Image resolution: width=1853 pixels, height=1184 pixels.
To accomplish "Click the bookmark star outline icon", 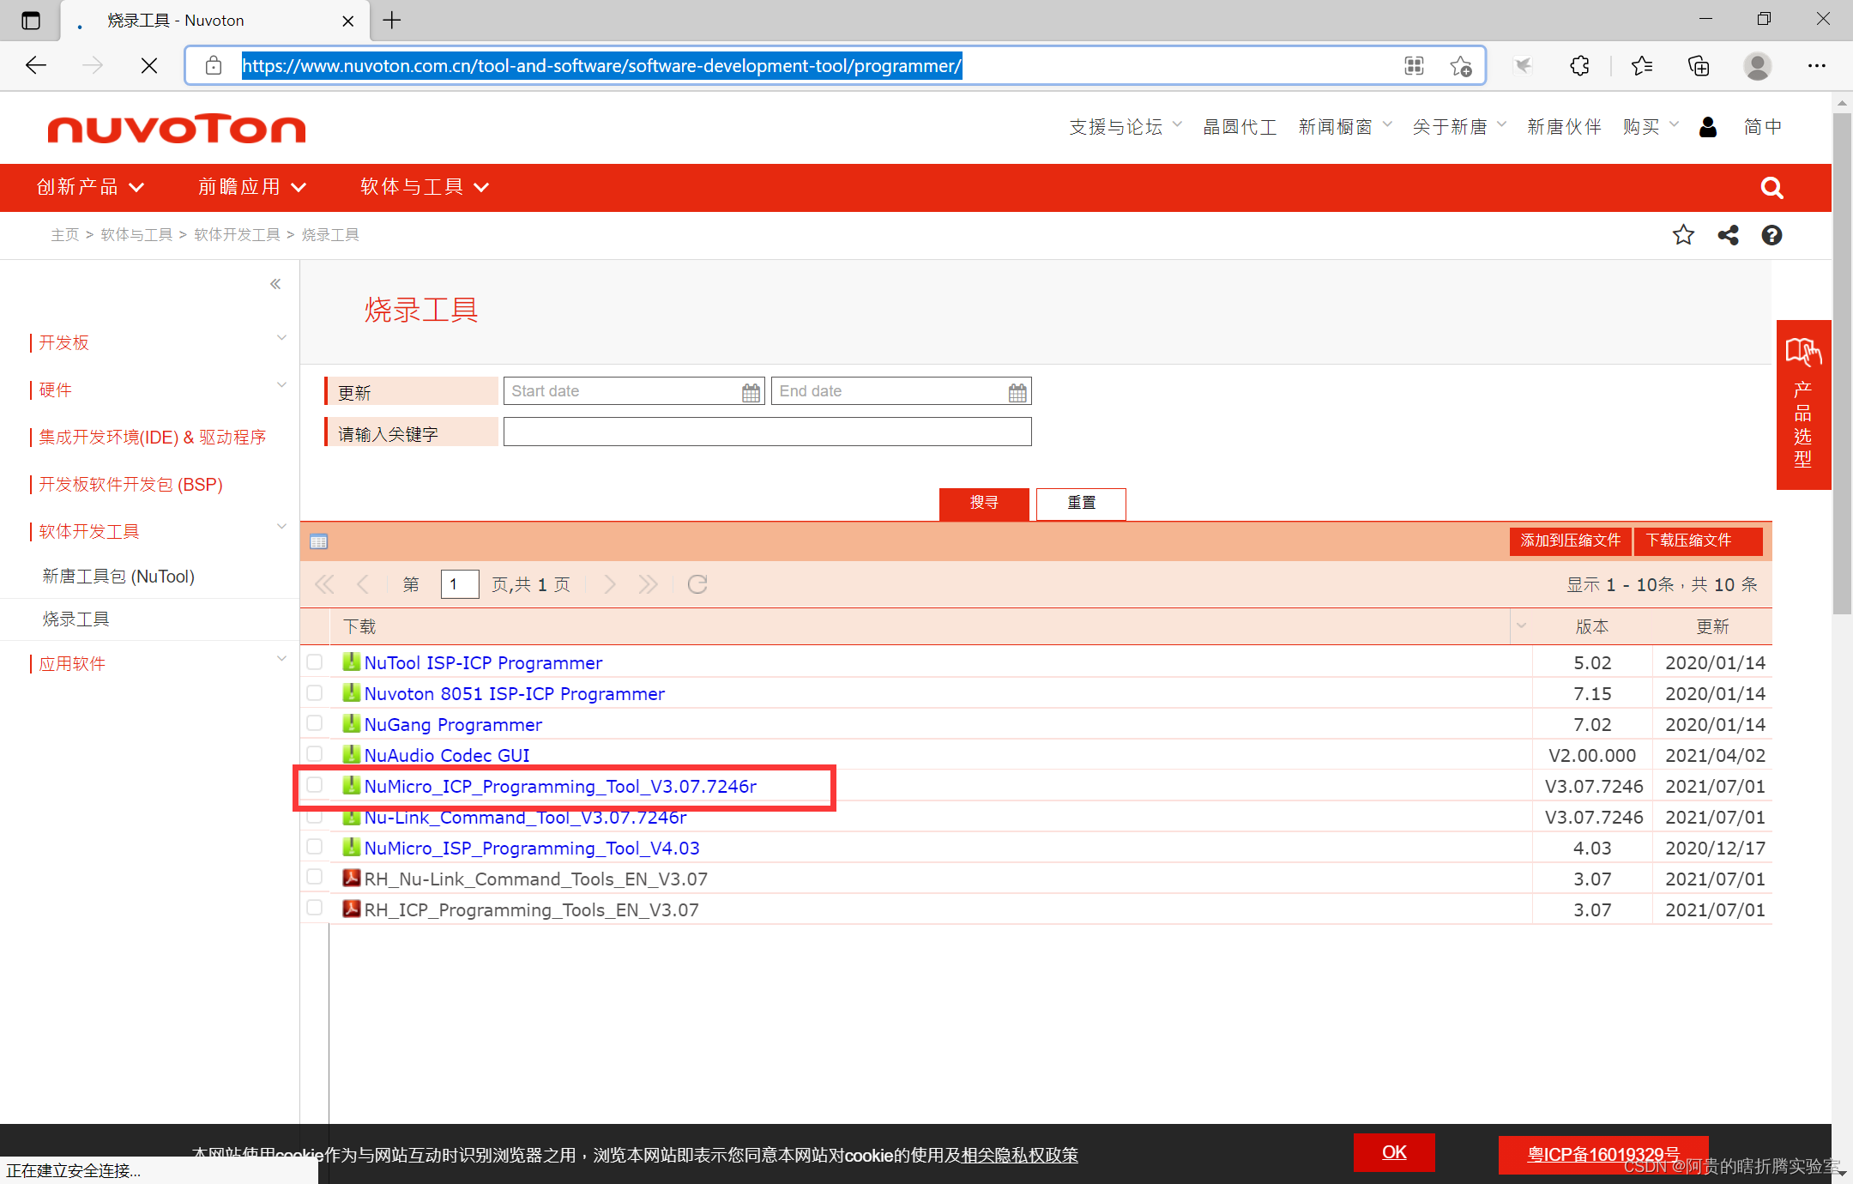I will [x=1683, y=235].
